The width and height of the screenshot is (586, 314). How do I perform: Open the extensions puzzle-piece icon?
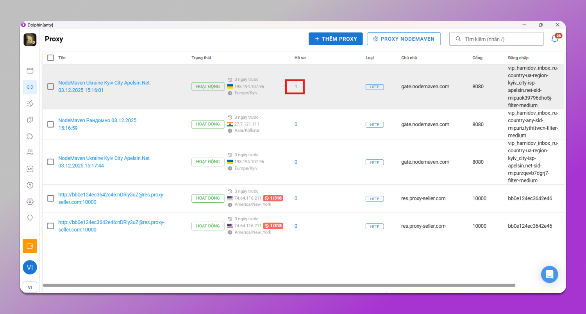30,136
